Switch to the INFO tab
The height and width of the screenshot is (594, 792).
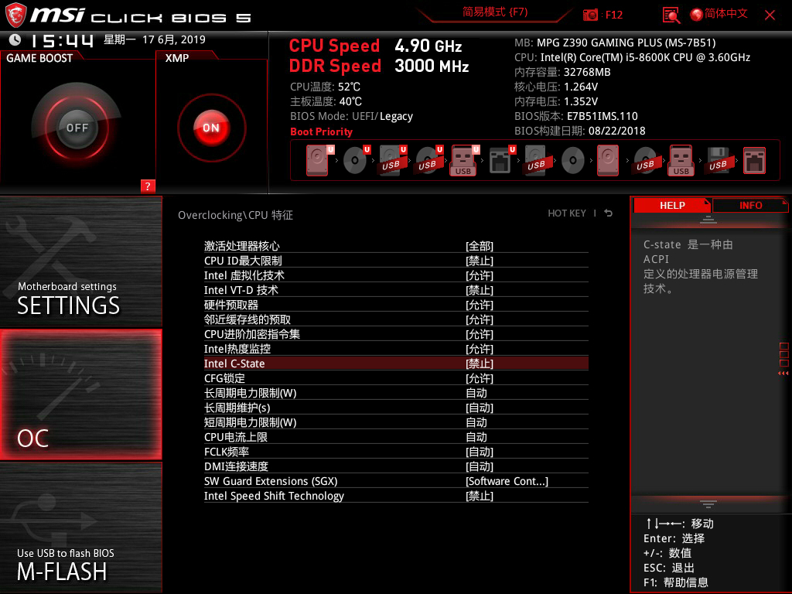(750, 205)
